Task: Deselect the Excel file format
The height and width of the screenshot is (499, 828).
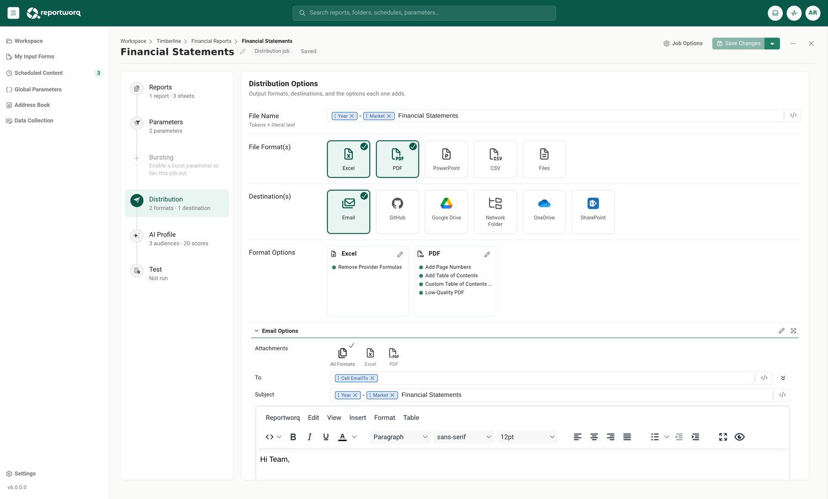Action: tap(348, 159)
